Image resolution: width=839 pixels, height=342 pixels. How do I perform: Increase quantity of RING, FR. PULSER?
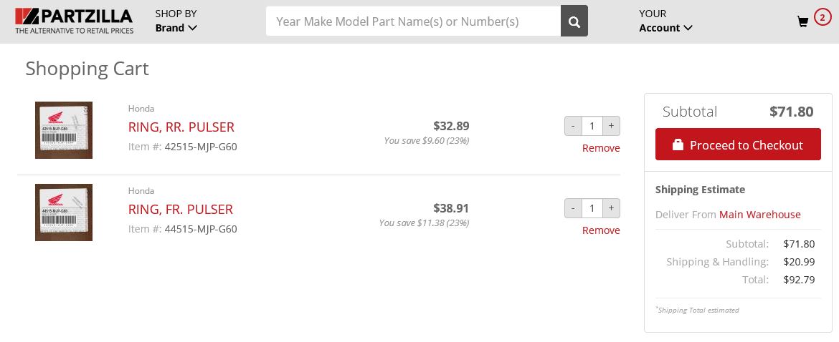click(611, 208)
